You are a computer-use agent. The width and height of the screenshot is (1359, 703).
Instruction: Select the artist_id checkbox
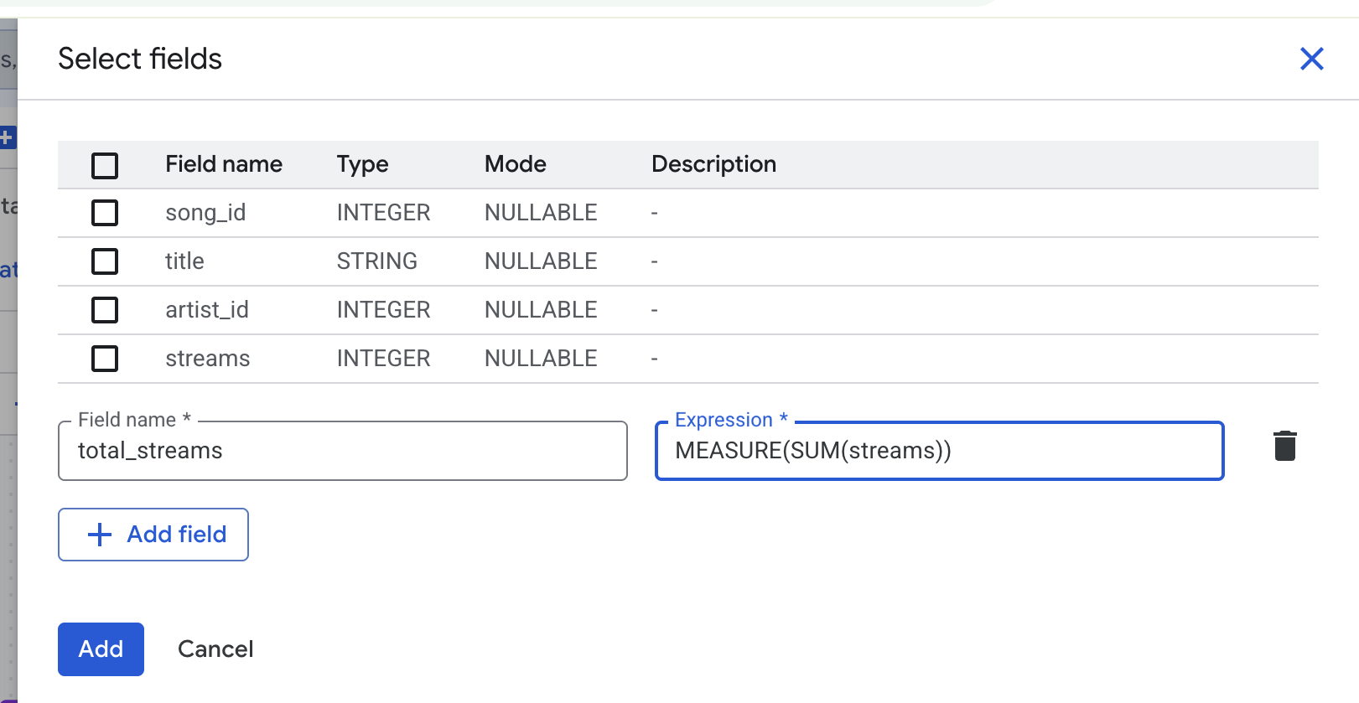click(105, 310)
